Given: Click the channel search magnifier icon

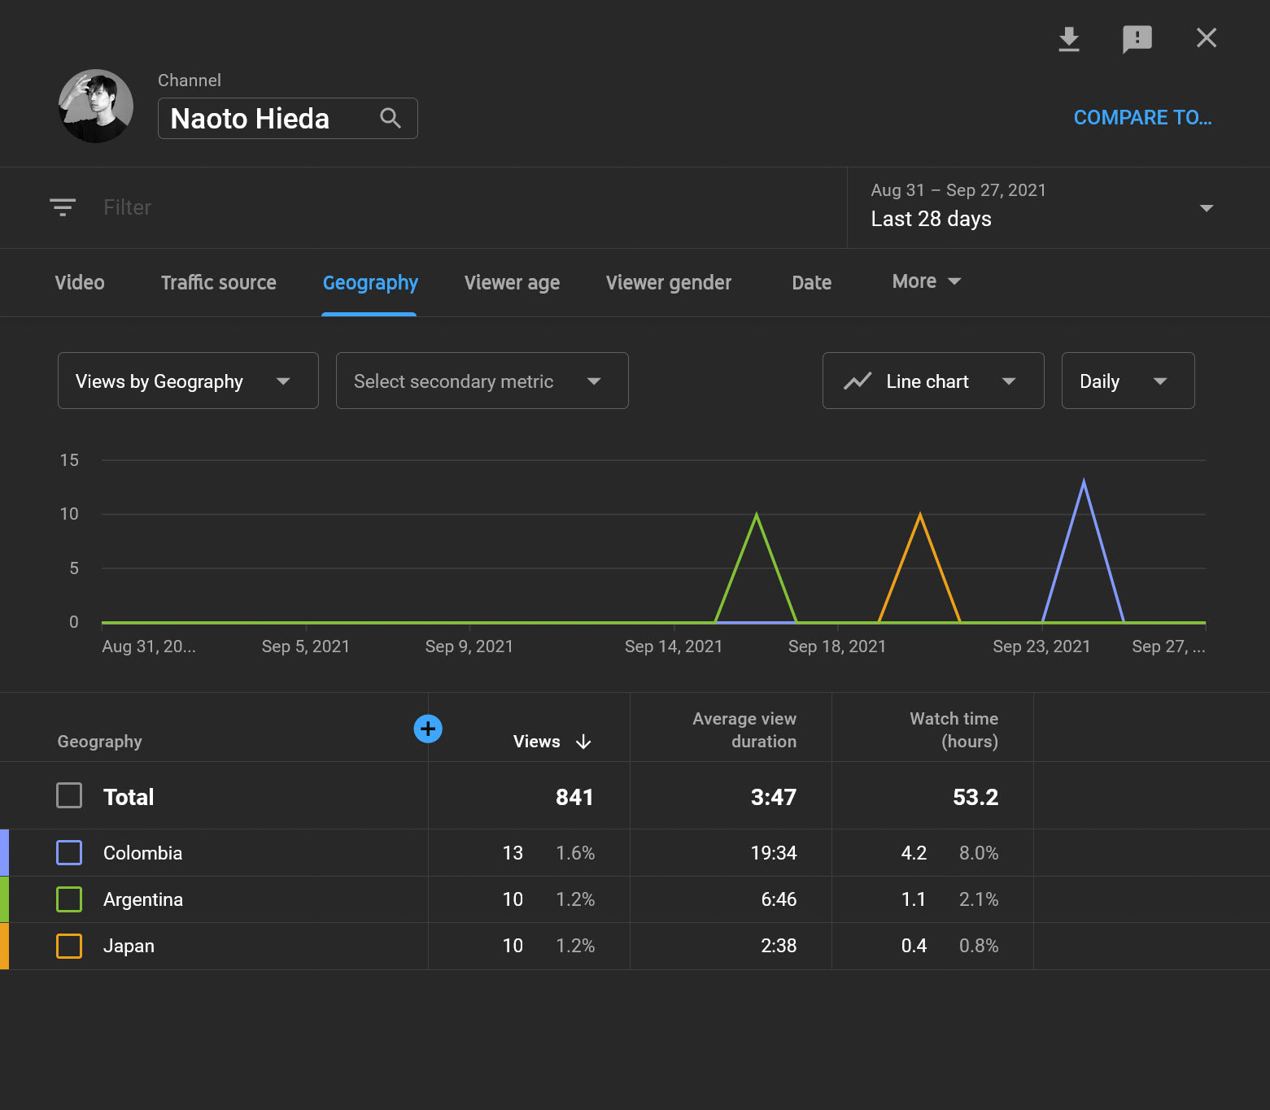Looking at the screenshot, I should click(391, 118).
